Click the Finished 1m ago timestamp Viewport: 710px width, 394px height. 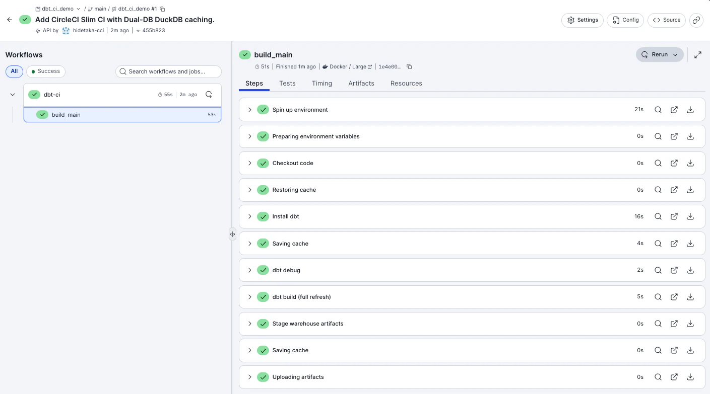click(x=296, y=66)
